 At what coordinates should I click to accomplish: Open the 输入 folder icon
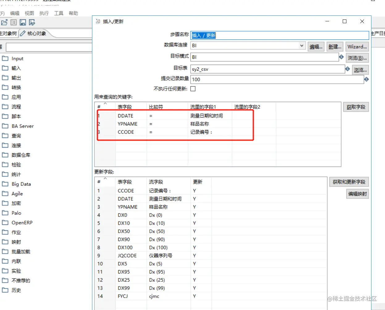pos(5,68)
